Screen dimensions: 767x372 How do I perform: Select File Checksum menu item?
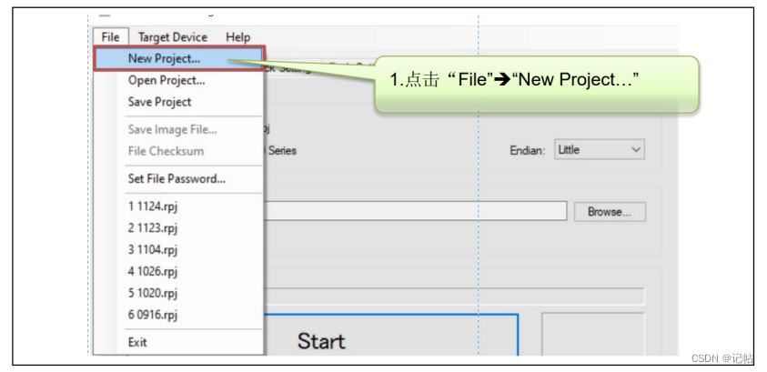coord(166,151)
